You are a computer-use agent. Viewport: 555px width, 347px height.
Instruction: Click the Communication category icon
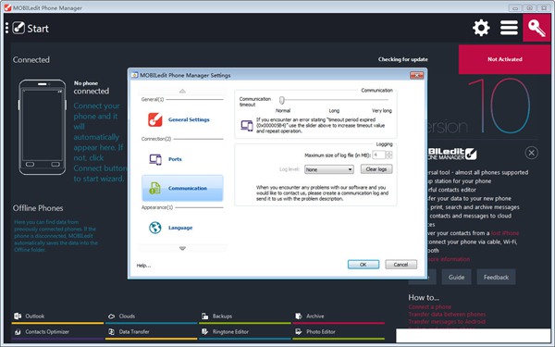tap(154, 188)
